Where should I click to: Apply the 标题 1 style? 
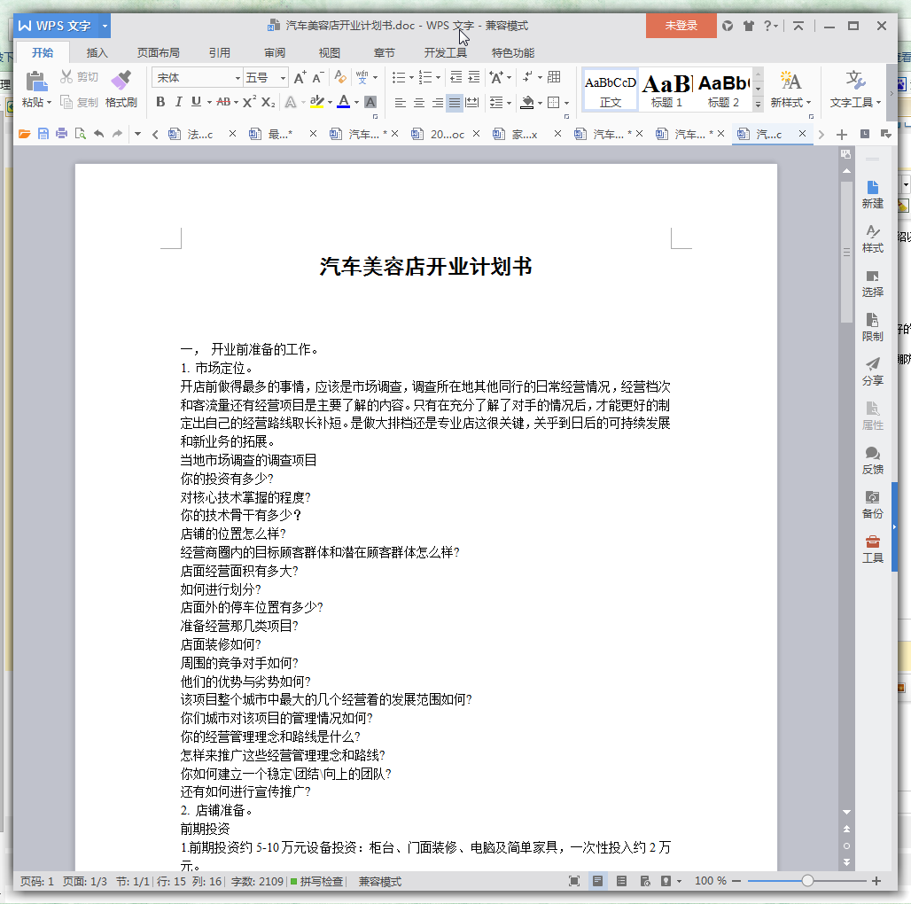point(666,90)
